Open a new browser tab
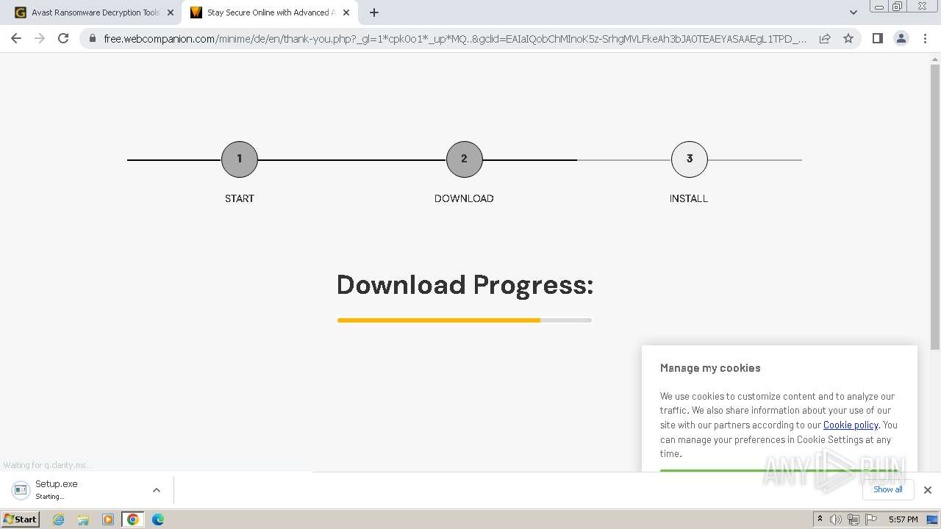This screenshot has width=941, height=529. click(x=374, y=12)
